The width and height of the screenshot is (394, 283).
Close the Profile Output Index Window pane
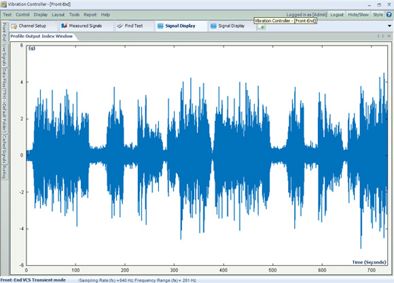(x=389, y=36)
